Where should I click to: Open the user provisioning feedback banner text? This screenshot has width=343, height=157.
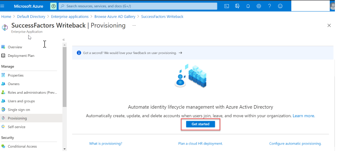pyautogui.click(x=130, y=53)
